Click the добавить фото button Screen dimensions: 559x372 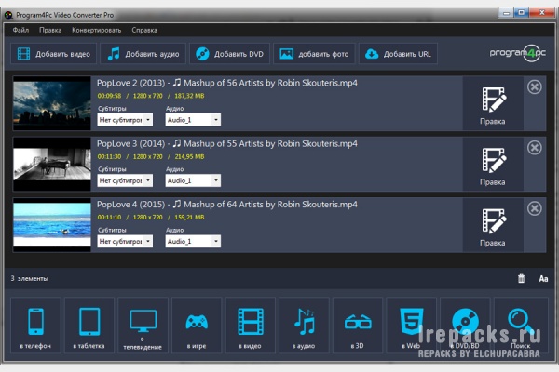click(x=314, y=54)
